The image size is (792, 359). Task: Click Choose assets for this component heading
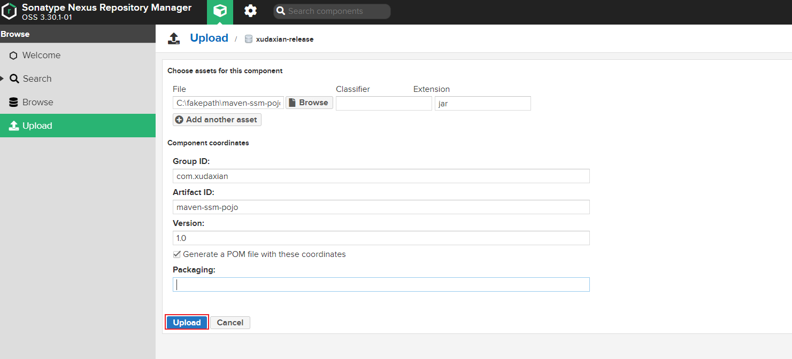pyautogui.click(x=225, y=71)
